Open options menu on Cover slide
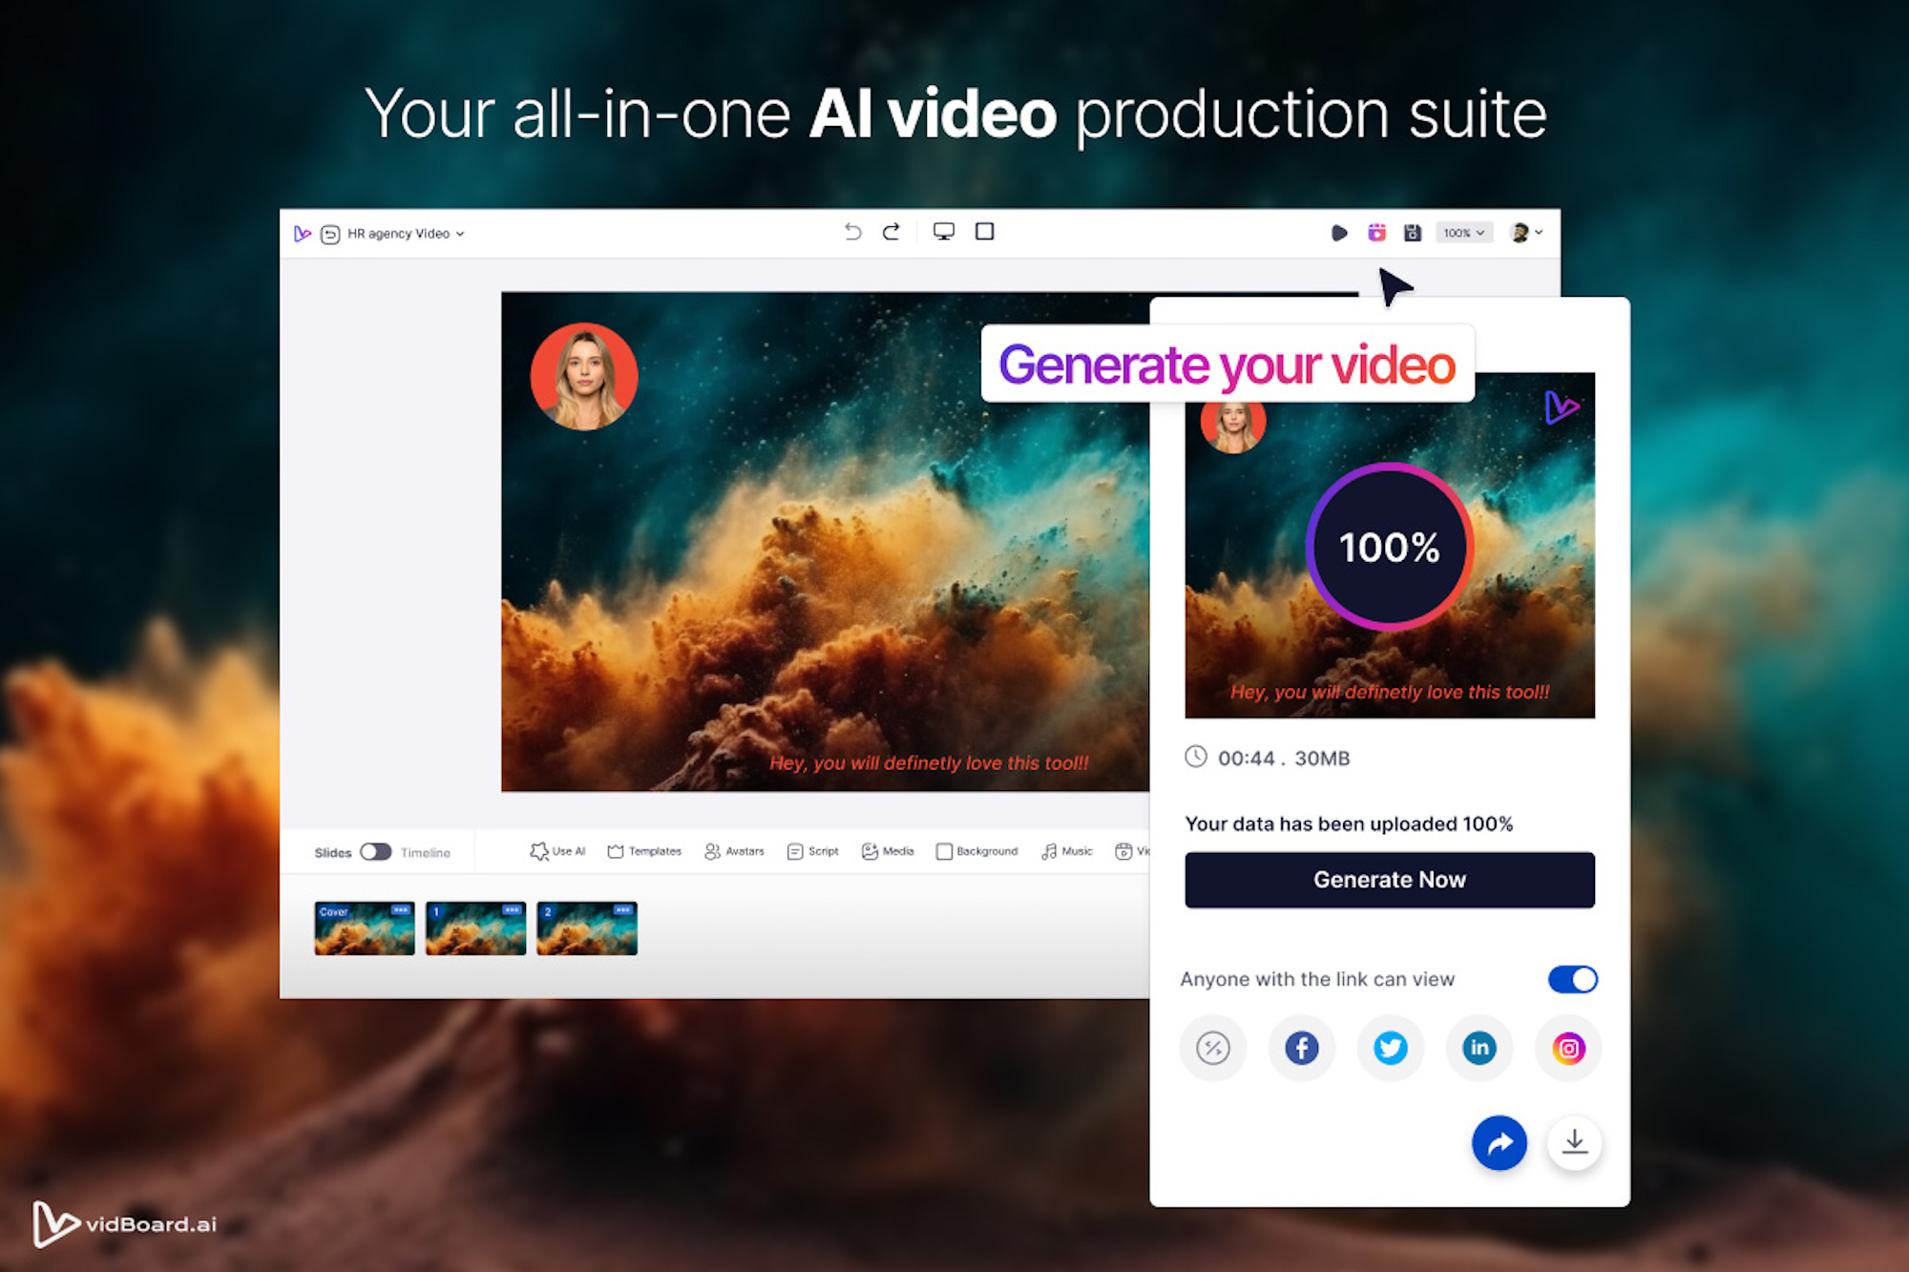The image size is (1909, 1272). (401, 910)
